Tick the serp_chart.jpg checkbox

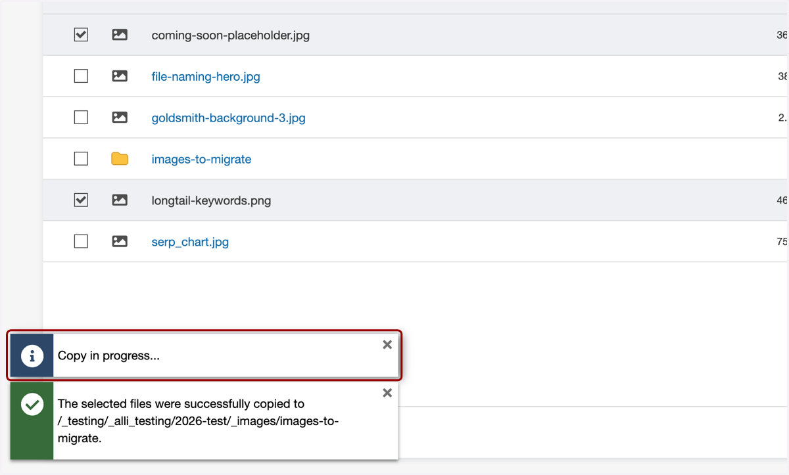point(81,241)
